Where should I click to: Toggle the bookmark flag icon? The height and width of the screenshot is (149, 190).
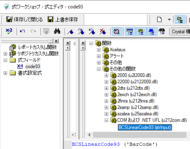71,32
